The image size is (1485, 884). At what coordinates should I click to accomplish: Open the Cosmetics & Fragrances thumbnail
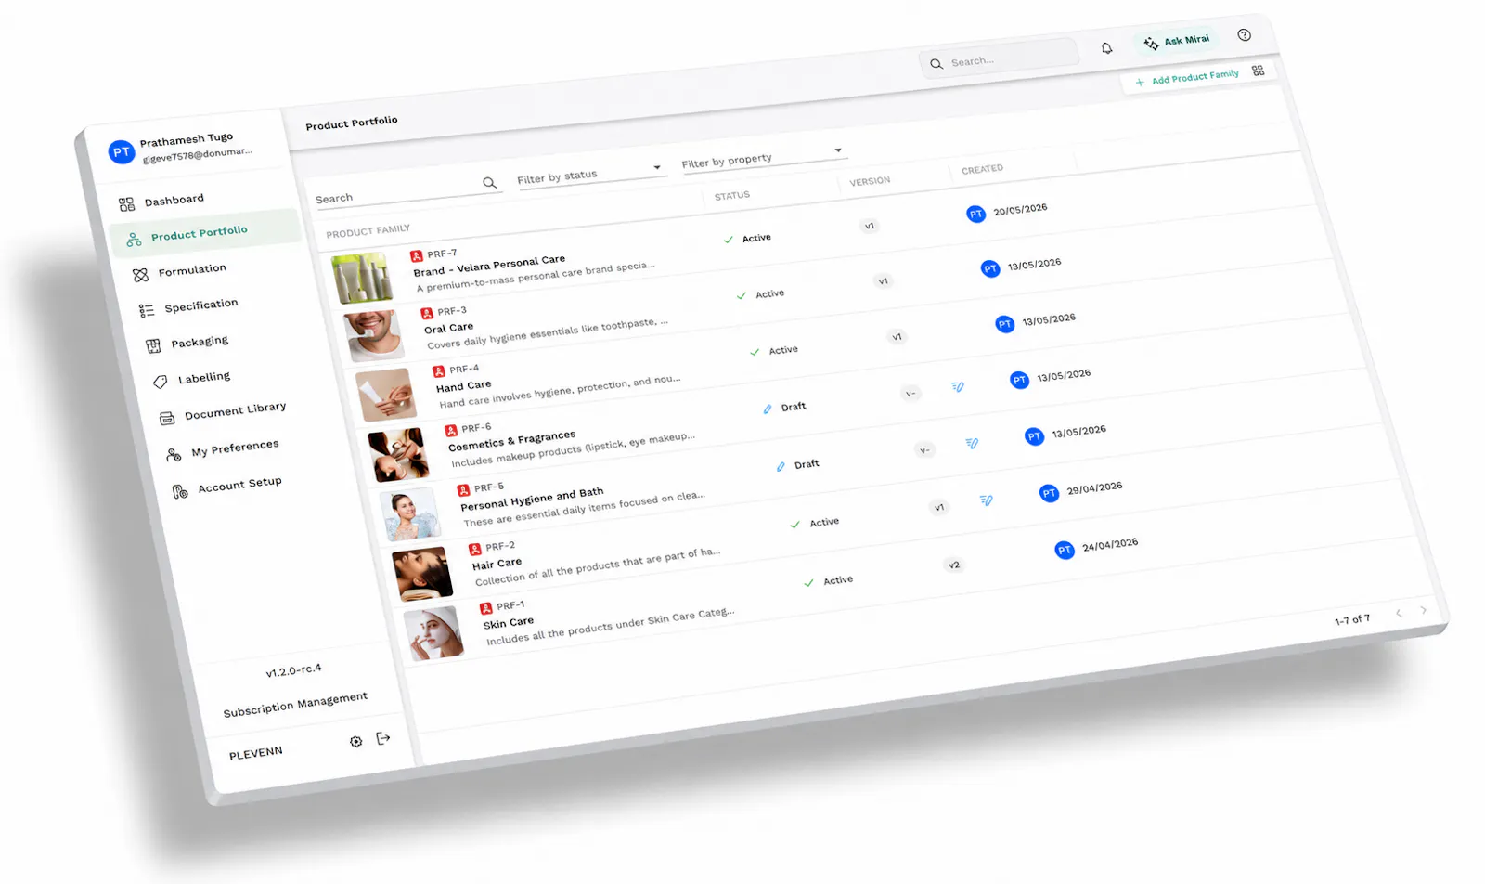point(398,454)
